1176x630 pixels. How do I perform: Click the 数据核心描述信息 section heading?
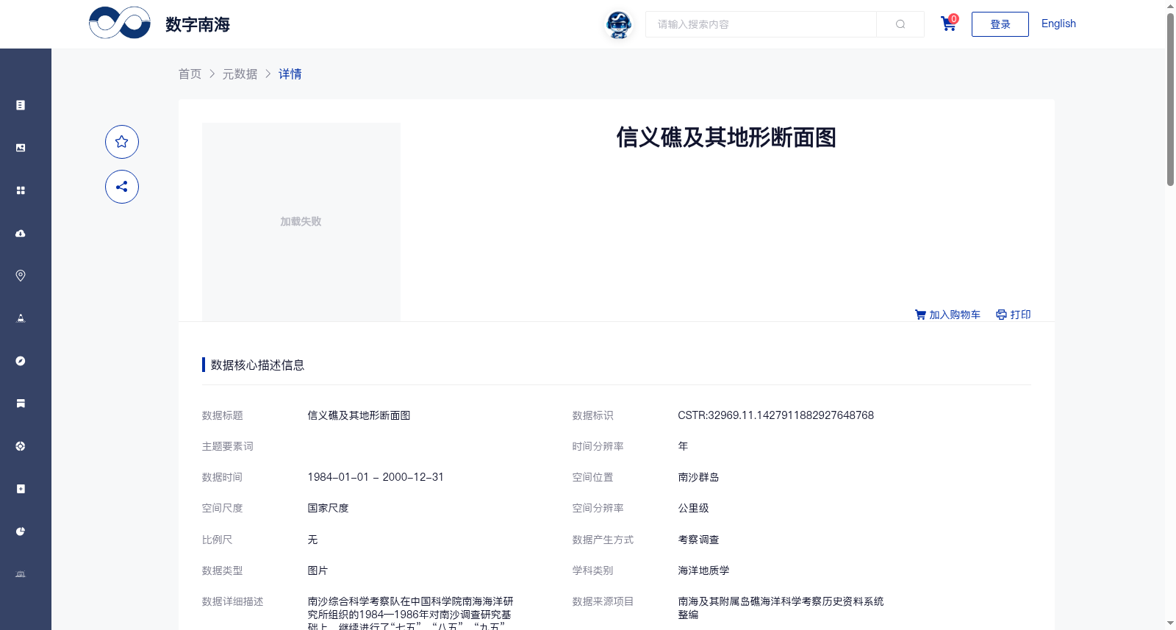[257, 365]
